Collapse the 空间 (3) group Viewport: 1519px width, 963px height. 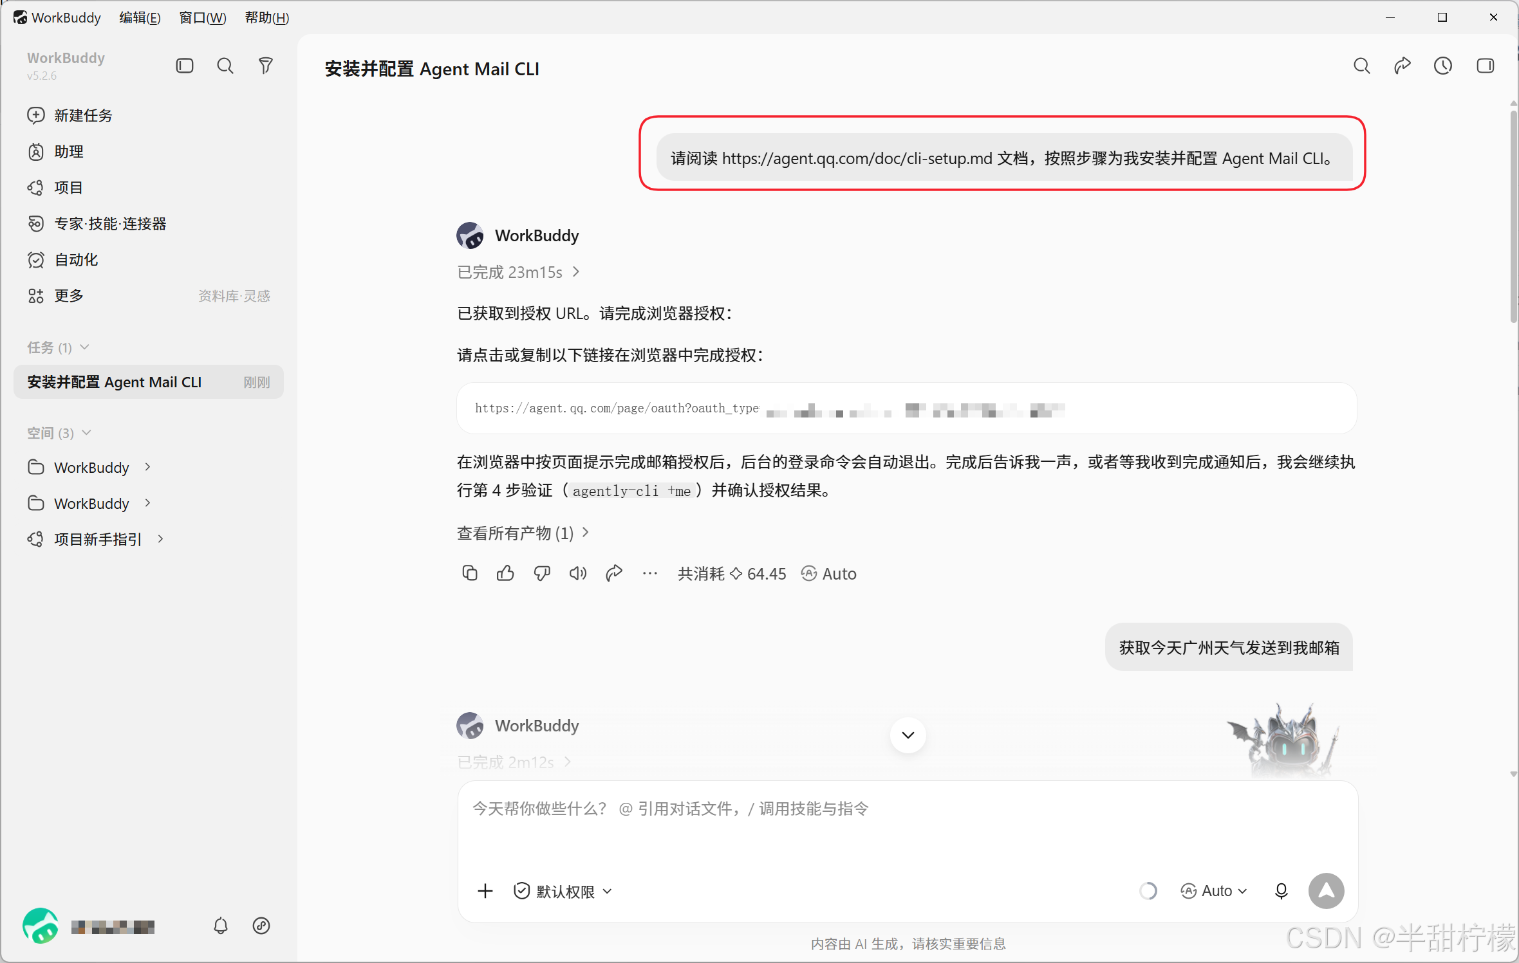(59, 433)
